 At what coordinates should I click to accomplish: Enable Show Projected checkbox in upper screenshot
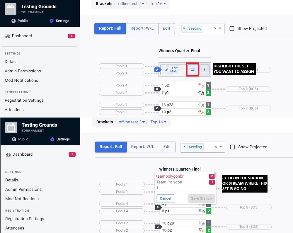(232, 28)
